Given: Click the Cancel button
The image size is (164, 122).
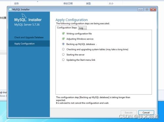Looking at the screenshot, I should 146,113.
